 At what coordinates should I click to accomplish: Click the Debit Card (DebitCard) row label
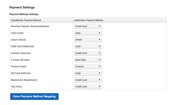coord(22,46)
